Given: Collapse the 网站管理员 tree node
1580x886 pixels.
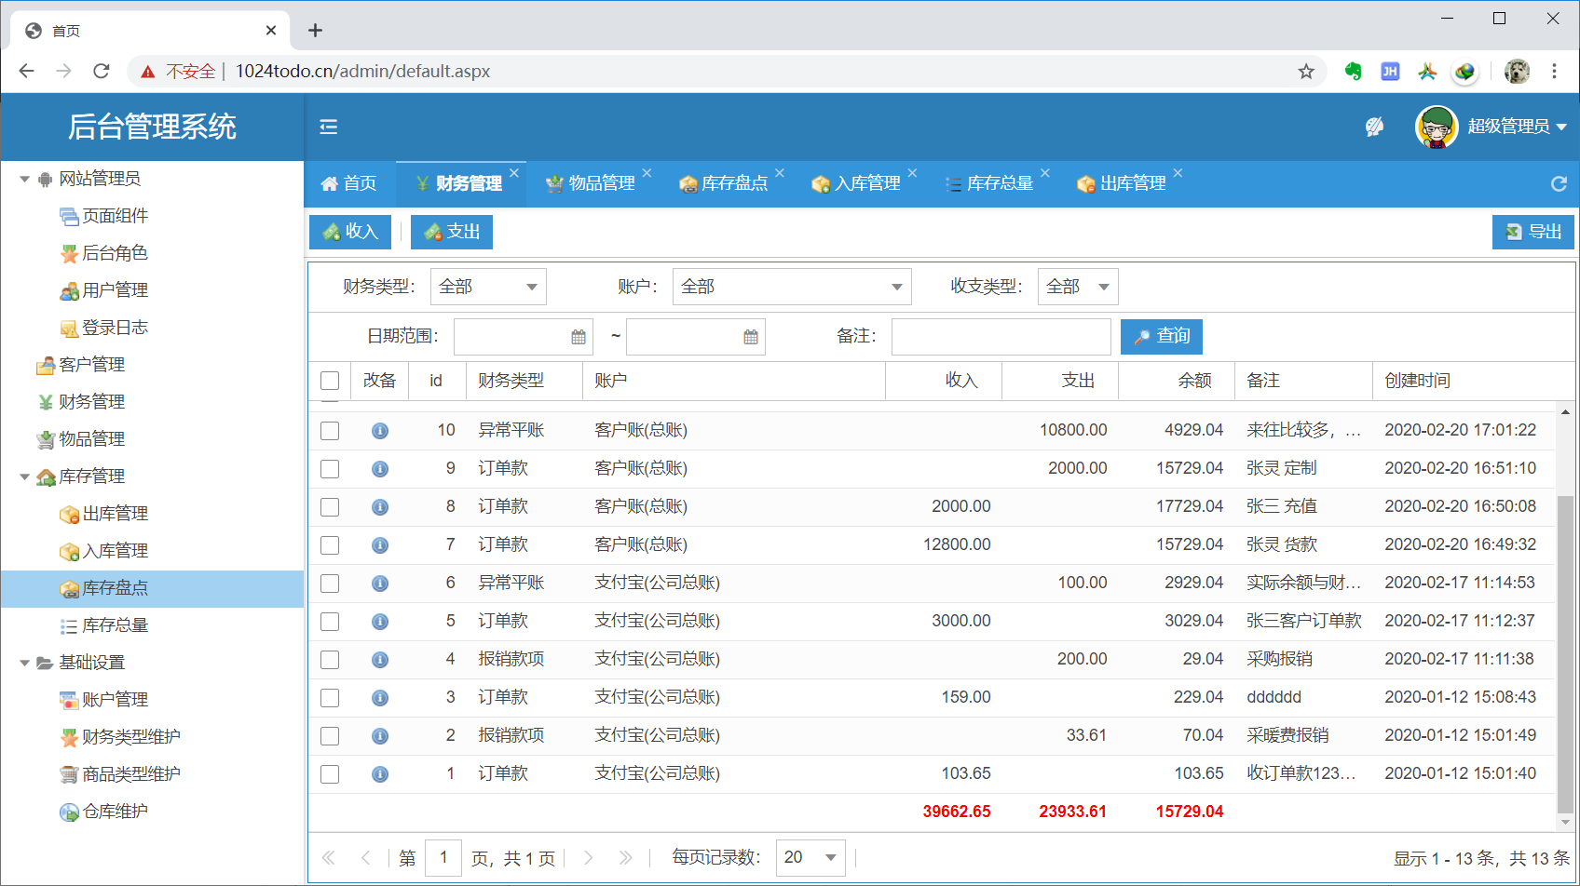Looking at the screenshot, I should (25, 179).
